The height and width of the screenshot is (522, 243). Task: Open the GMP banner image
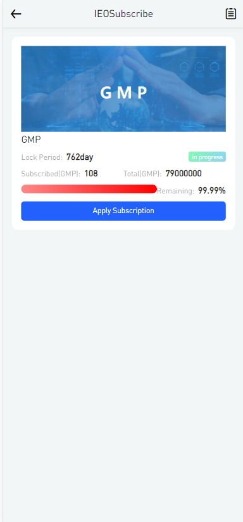click(x=123, y=89)
